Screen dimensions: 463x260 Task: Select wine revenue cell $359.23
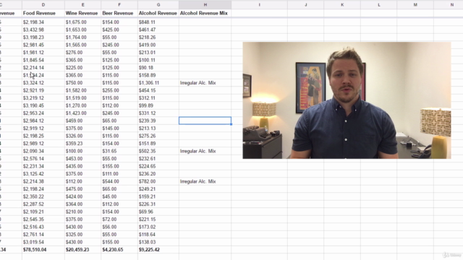[82, 144]
